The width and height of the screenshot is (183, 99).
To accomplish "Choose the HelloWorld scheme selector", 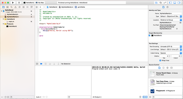I will point(28,3).
